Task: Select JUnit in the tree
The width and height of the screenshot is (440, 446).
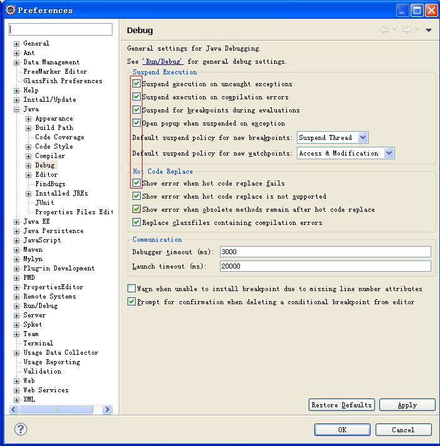Action: 44,202
